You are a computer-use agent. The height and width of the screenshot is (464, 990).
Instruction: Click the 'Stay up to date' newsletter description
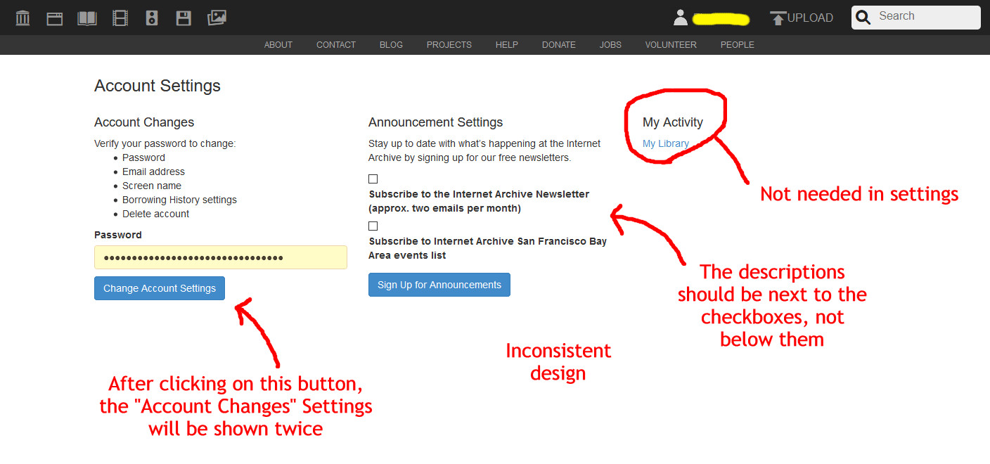click(x=484, y=150)
